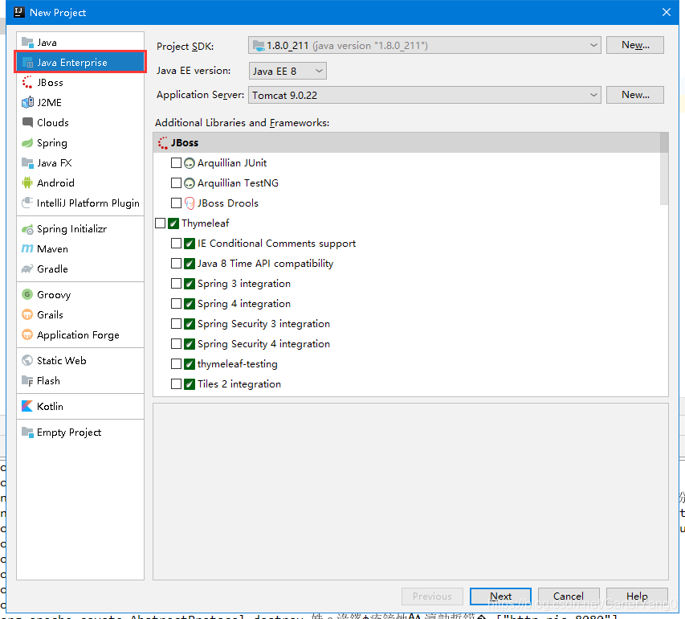The width and height of the screenshot is (685, 619).
Task: Check the Spring 4 integration box
Action: [176, 304]
